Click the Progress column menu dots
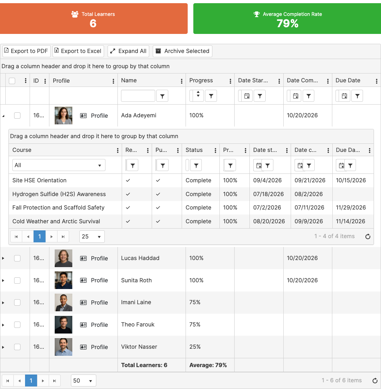The width and height of the screenshot is (381, 389). (x=230, y=81)
